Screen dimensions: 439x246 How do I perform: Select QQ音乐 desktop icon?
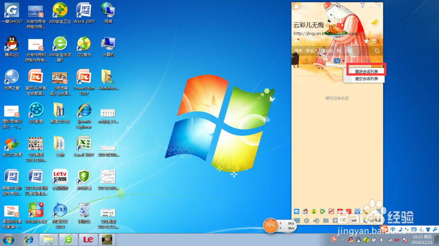point(84,46)
